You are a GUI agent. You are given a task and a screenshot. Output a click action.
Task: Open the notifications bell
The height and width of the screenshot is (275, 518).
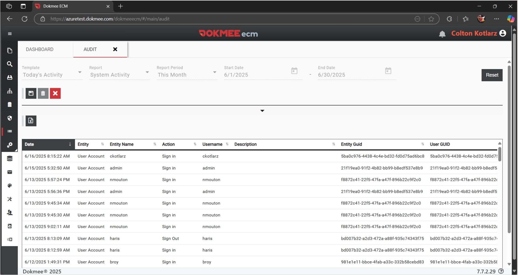pyautogui.click(x=442, y=34)
